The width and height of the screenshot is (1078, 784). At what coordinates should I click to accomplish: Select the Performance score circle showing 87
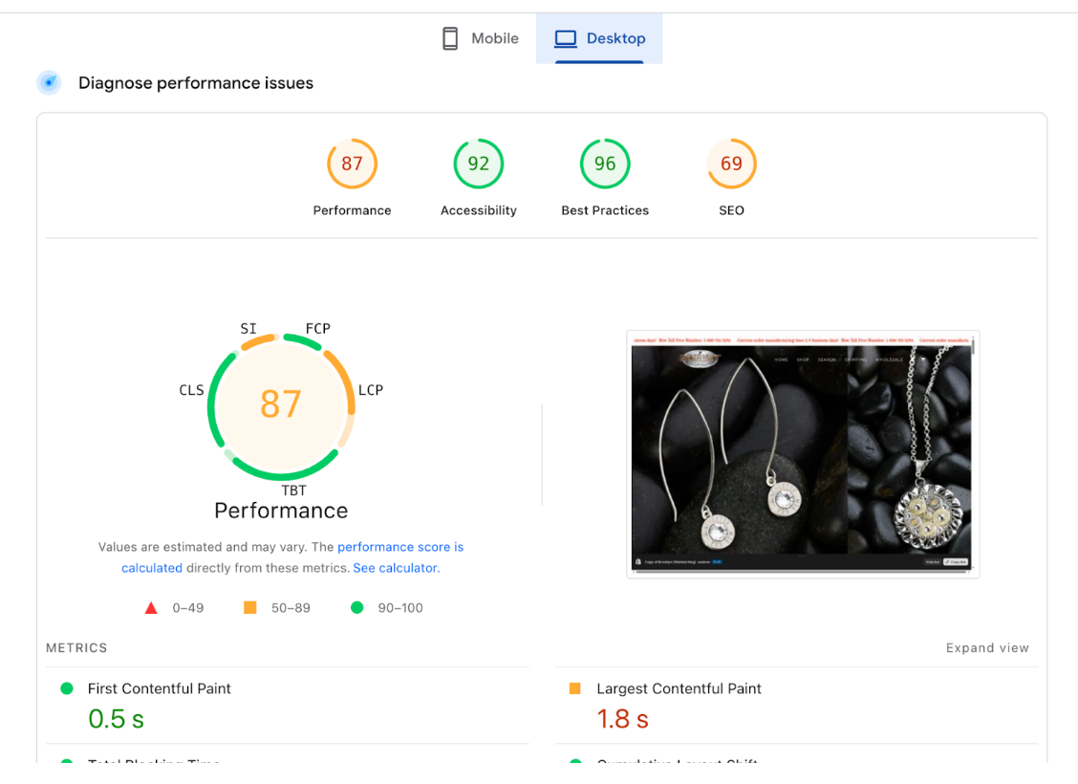click(x=352, y=163)
